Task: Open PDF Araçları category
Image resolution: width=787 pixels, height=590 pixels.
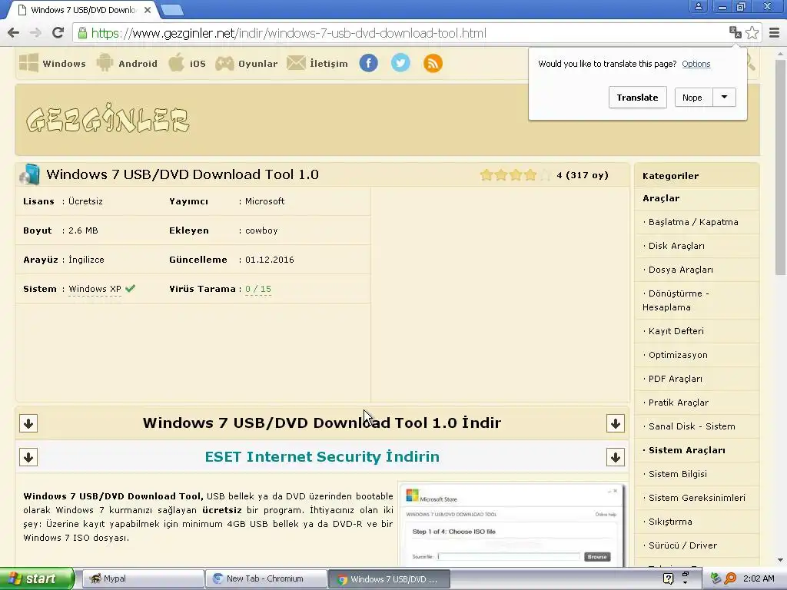Action: [x=675, y=379]
